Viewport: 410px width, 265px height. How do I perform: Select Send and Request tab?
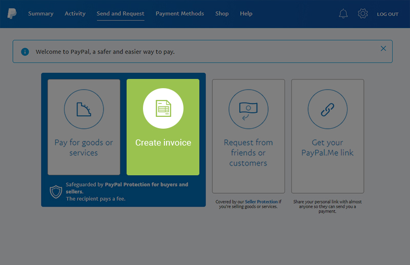[120, 14]
